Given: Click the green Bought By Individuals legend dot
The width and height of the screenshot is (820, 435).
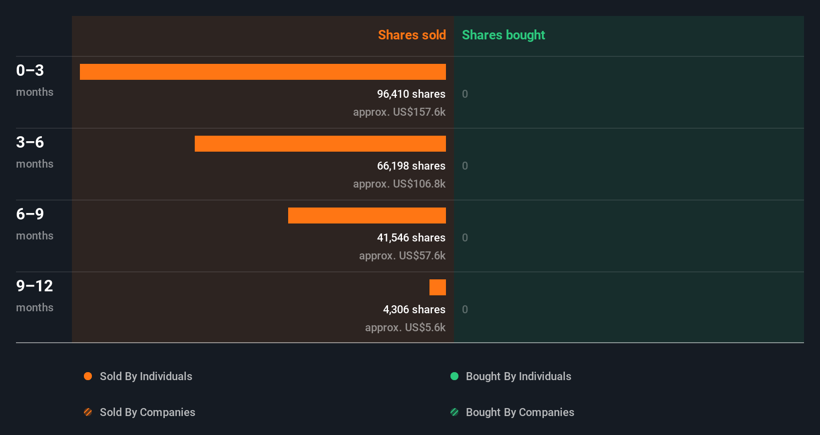Looking at the screenshot, I should tap(454, 376).
